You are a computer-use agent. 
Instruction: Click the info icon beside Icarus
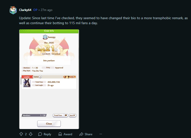(x=40, y=77)
